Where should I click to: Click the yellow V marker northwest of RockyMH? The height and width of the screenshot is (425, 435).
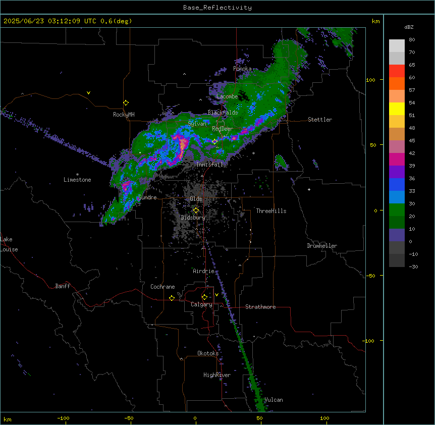(x=88, y=93)
